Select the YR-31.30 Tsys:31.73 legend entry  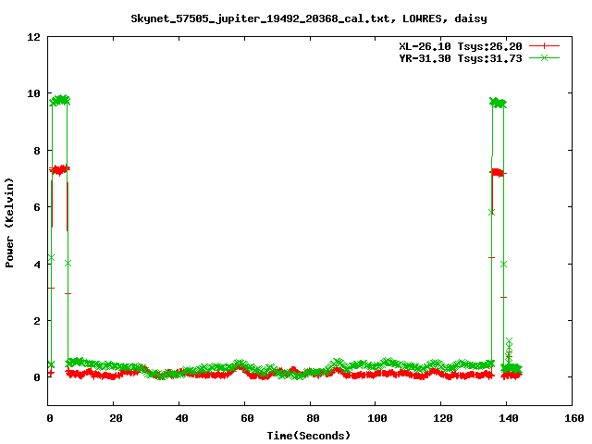(461, 58)
